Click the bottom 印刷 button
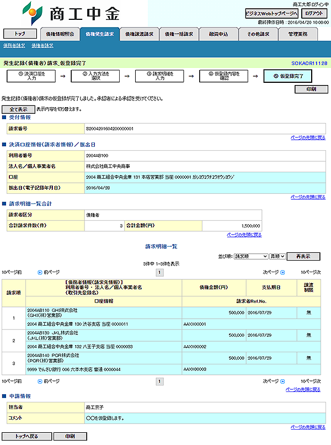The image size is (331, 445). 71,436
